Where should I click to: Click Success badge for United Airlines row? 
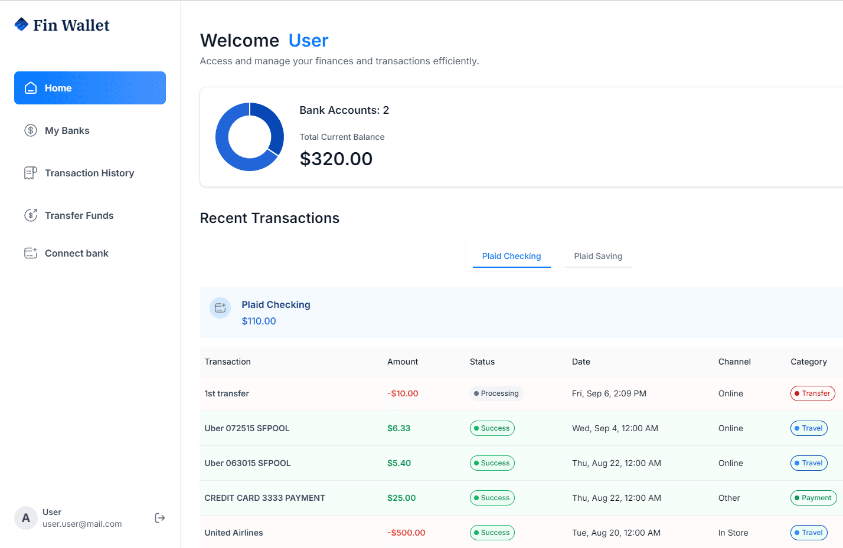[x=492, y=533]
